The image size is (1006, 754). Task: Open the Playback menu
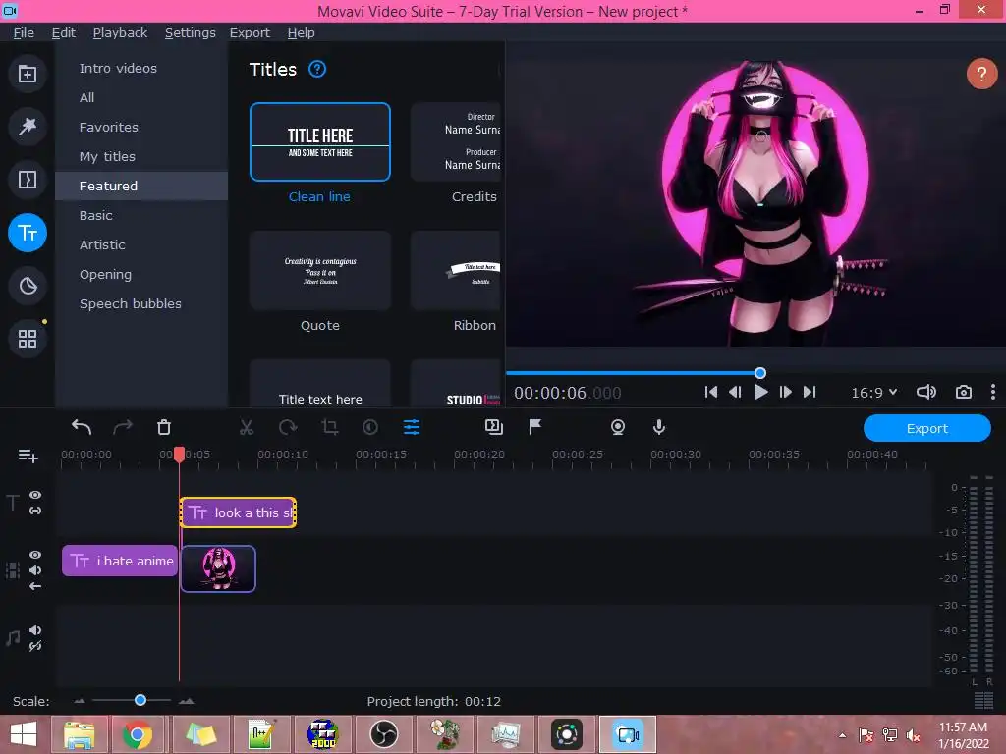coord(120,32)
